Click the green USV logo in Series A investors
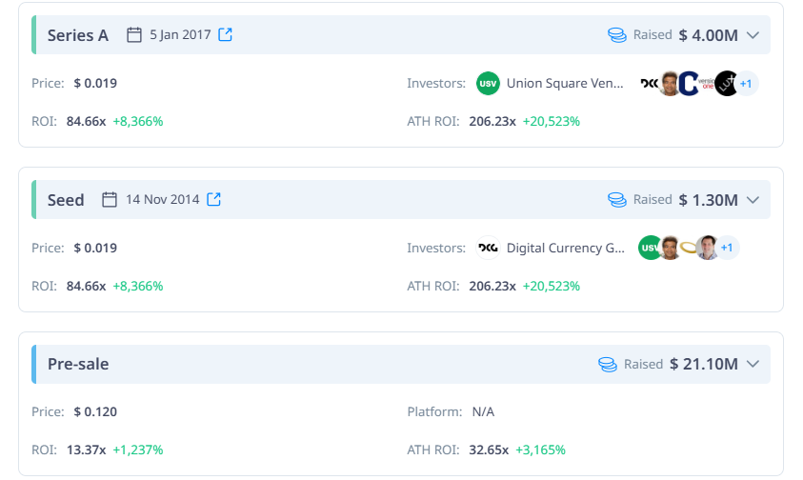Viewport: 803px width, 480px height. (488, 84)
